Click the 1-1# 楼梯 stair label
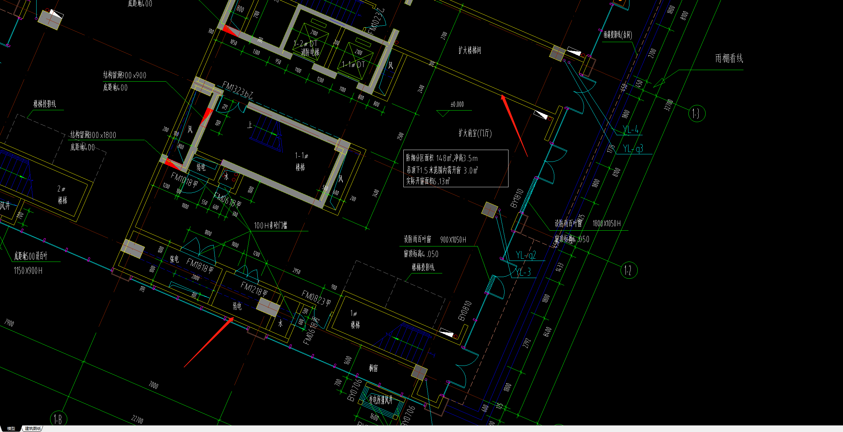The width and height of the screenshot is (843, 432). coord(301,161)
